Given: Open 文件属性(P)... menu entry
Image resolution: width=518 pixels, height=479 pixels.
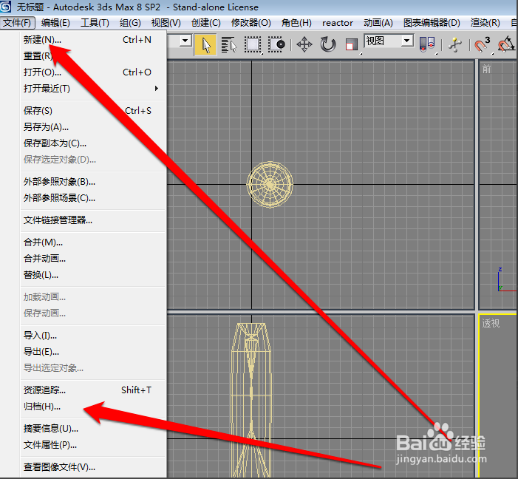Looking at the screenshot, I should click(x=93, y=445).
